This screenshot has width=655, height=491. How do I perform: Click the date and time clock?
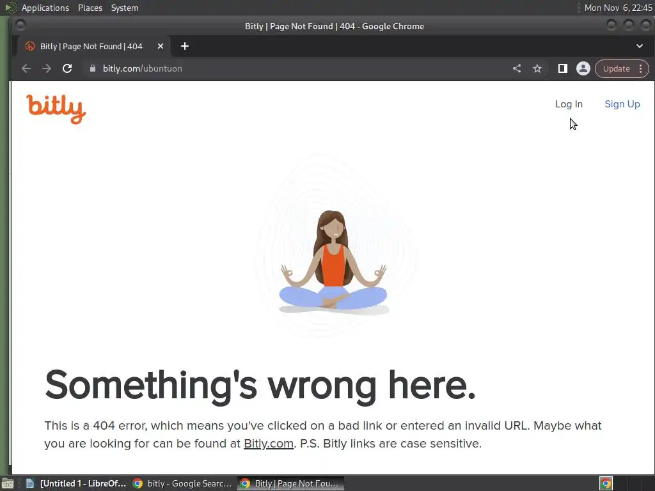[618, 8]
